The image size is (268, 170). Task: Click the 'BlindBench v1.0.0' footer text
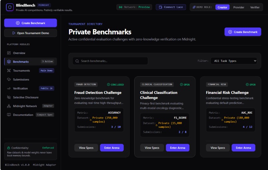point(17,165)
